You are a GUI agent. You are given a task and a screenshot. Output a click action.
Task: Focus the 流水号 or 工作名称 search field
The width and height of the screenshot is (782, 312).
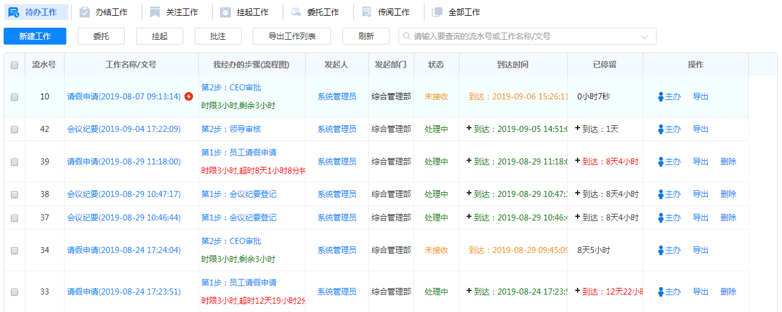[525, 36]
